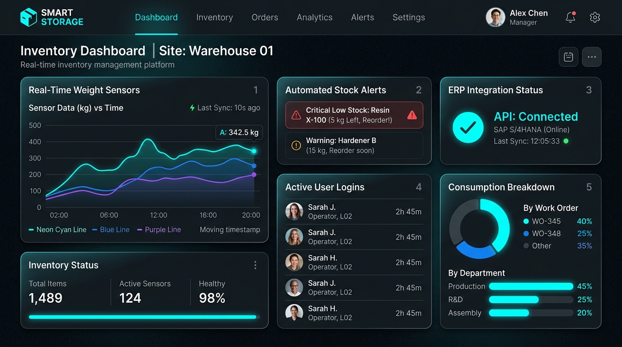Click the A: 342.5 kg chart tooltip
This screenshot has width=622, height=347.
click(239, 132)
